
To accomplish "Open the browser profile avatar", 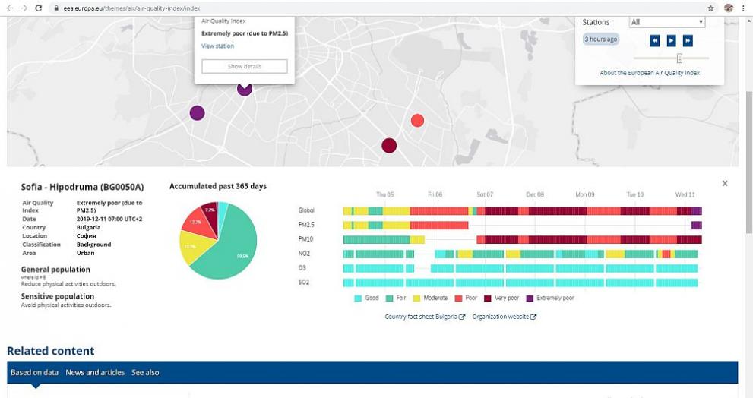I will click(x=729, y=8).
